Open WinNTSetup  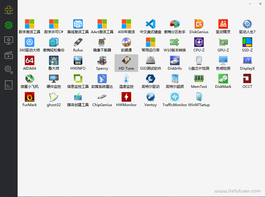199,100
